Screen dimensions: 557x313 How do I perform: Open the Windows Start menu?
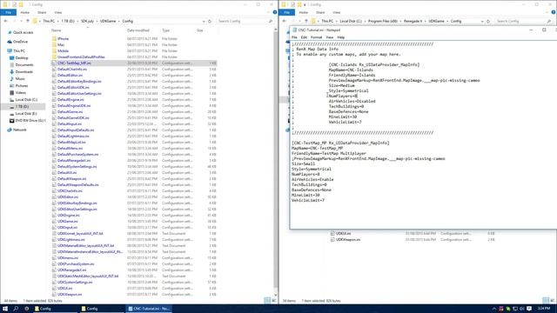pyautogui.click(x=5, y=309)
